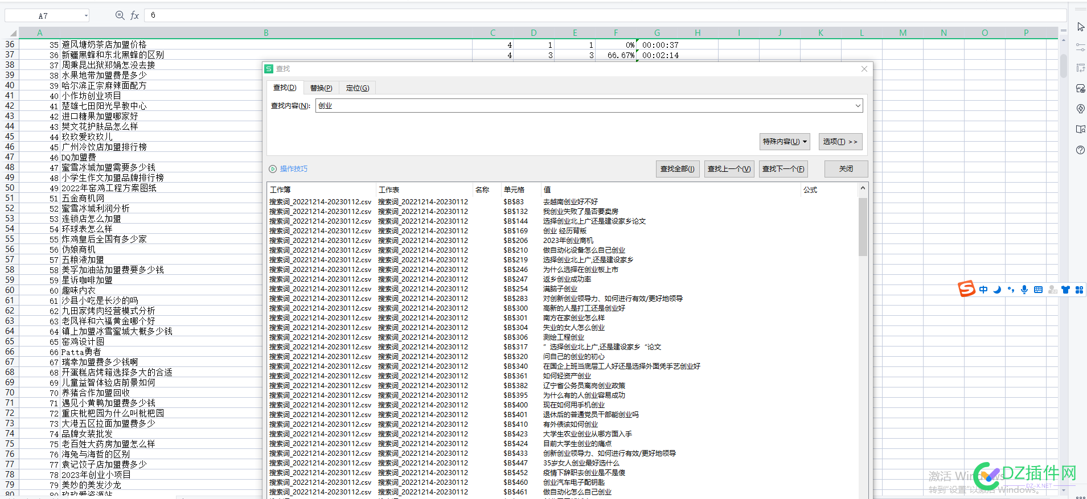Select row 47 header in worksheet

[x=10, y=157]
